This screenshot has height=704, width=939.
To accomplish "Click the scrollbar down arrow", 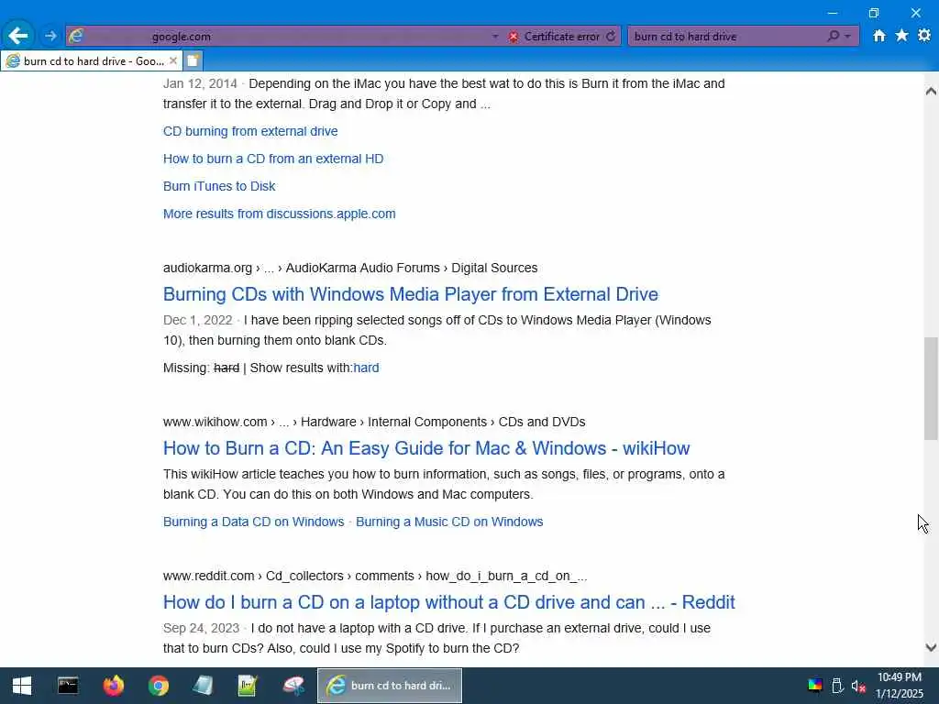I will coord(931,647).
